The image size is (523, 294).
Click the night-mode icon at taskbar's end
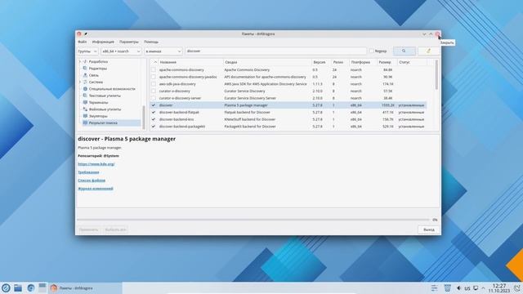tap(517, 288)
